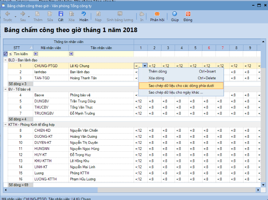
Task: Click day 9 column header
Action: click(x=250, y=48)
